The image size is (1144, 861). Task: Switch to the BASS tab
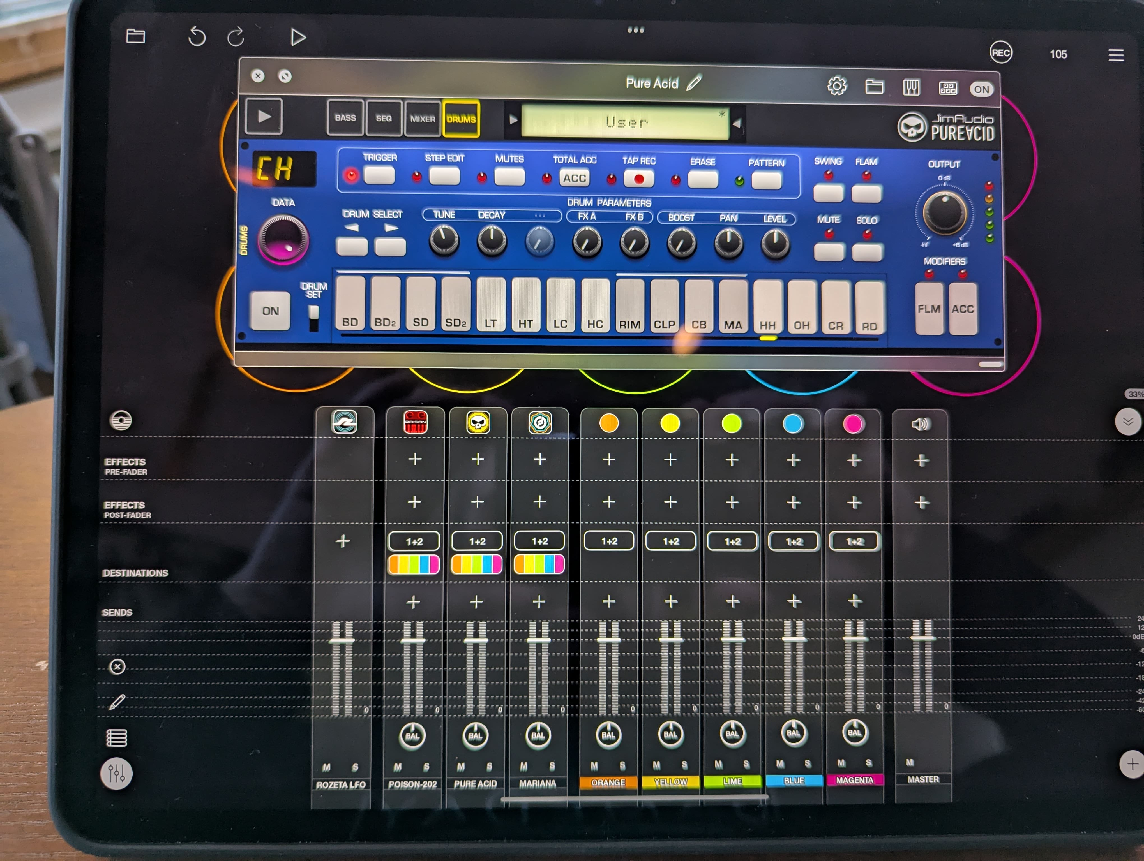coord(345,118)
